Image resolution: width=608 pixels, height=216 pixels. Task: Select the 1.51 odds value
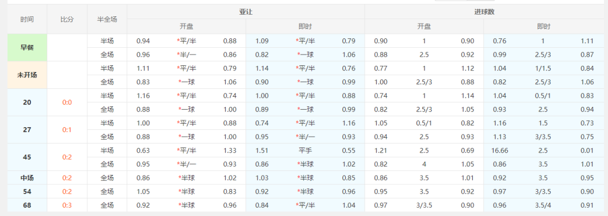[x=262, y=150]
